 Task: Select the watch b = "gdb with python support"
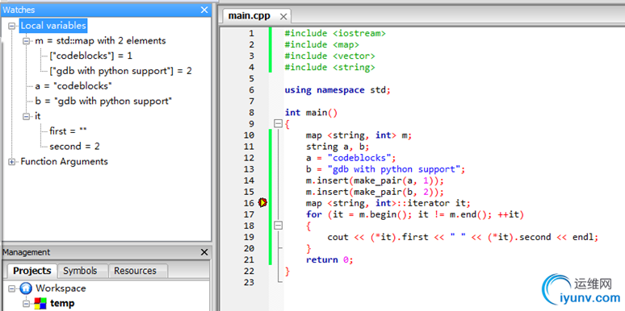pyautogui.click(x=103, y=101)
